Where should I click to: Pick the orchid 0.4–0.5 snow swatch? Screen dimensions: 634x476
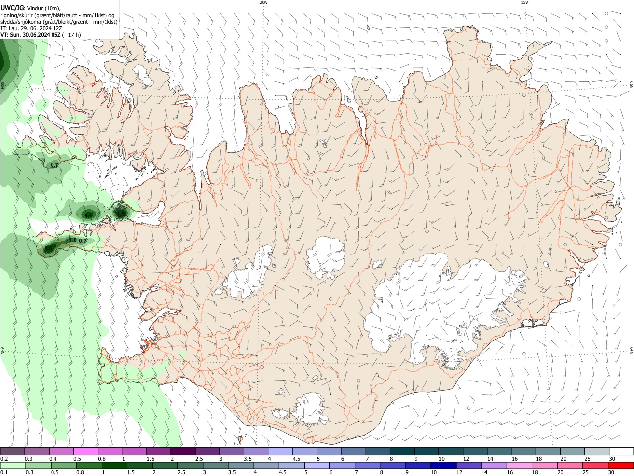click(61, 452)
